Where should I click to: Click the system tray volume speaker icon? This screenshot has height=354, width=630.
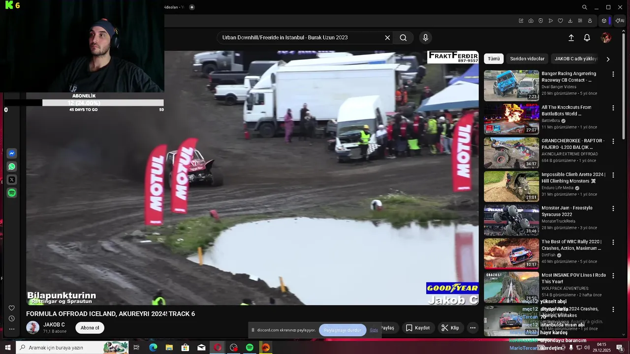(587, 348)
